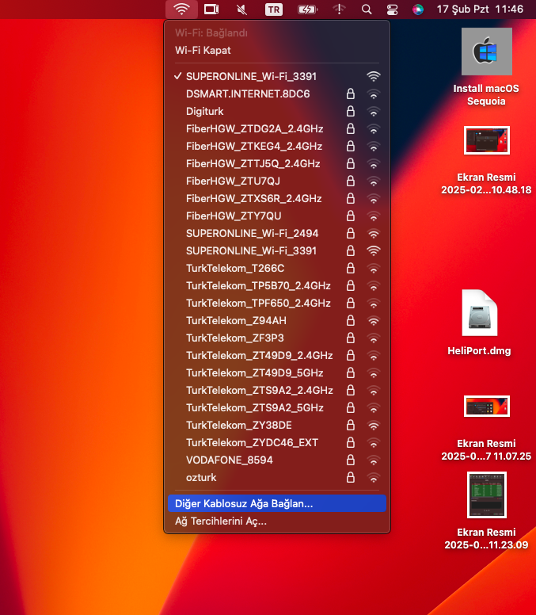Image resolution: width=536 pixels, height=615 pixels.
Task: Connect to FiberHGW_ZTXS6R_2.4GHz
Action: [277, 198]
